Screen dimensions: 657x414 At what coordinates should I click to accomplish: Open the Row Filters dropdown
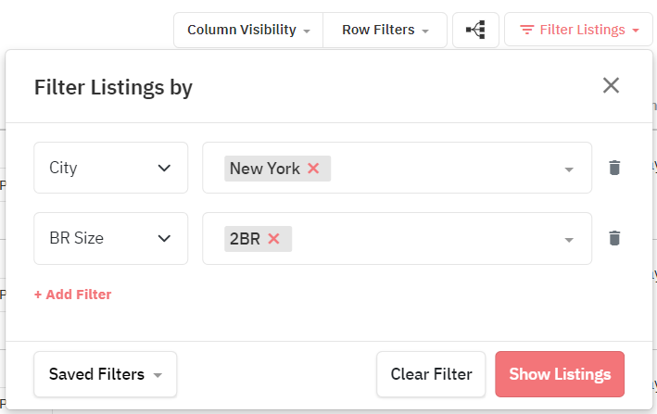point(385,30)
